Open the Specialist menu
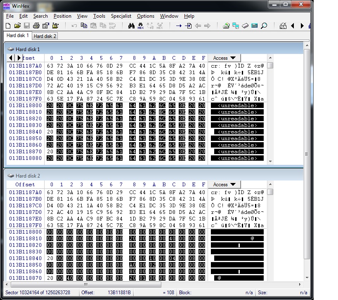Viewport: 338px width, 300px height. (121, 16)
